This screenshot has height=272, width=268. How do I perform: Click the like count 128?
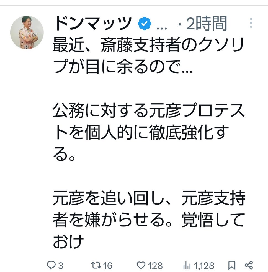154,265
